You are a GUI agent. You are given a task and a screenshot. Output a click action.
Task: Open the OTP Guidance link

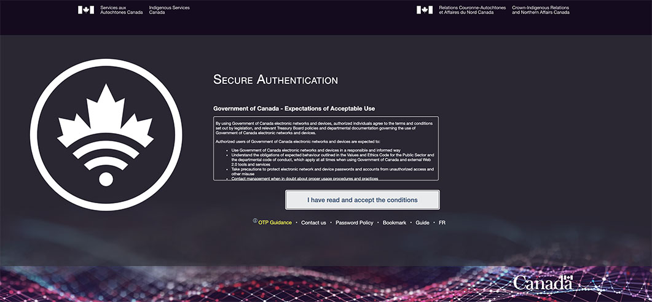(275, 222)
